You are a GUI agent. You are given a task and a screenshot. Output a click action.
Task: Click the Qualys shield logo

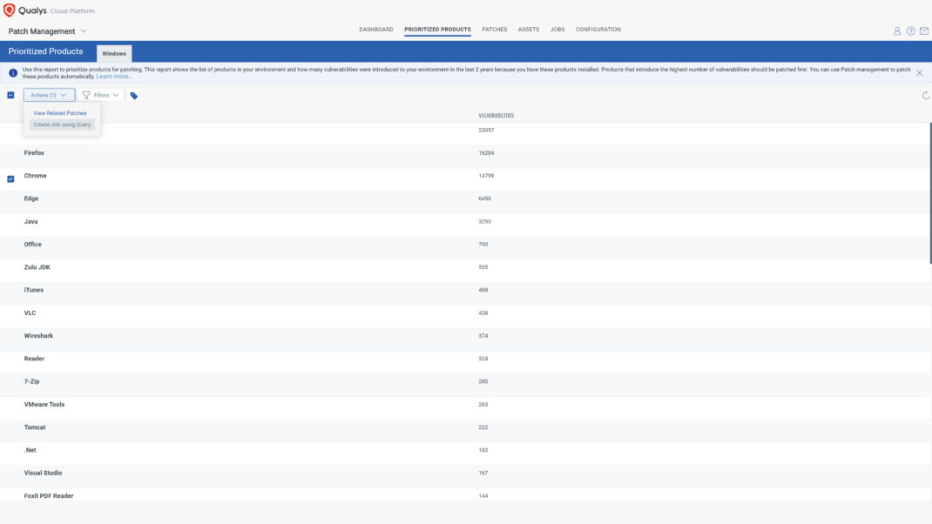tap(9, 10)
